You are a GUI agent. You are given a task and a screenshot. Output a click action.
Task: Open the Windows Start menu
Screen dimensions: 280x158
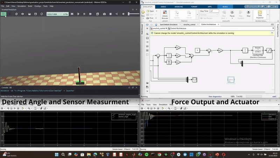[57, 154]
